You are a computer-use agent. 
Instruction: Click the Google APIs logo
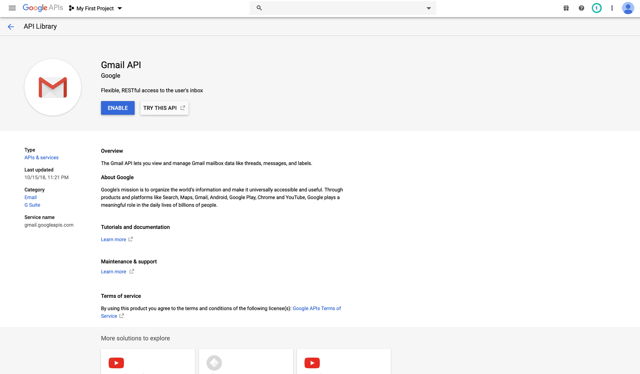coord(43,8)
